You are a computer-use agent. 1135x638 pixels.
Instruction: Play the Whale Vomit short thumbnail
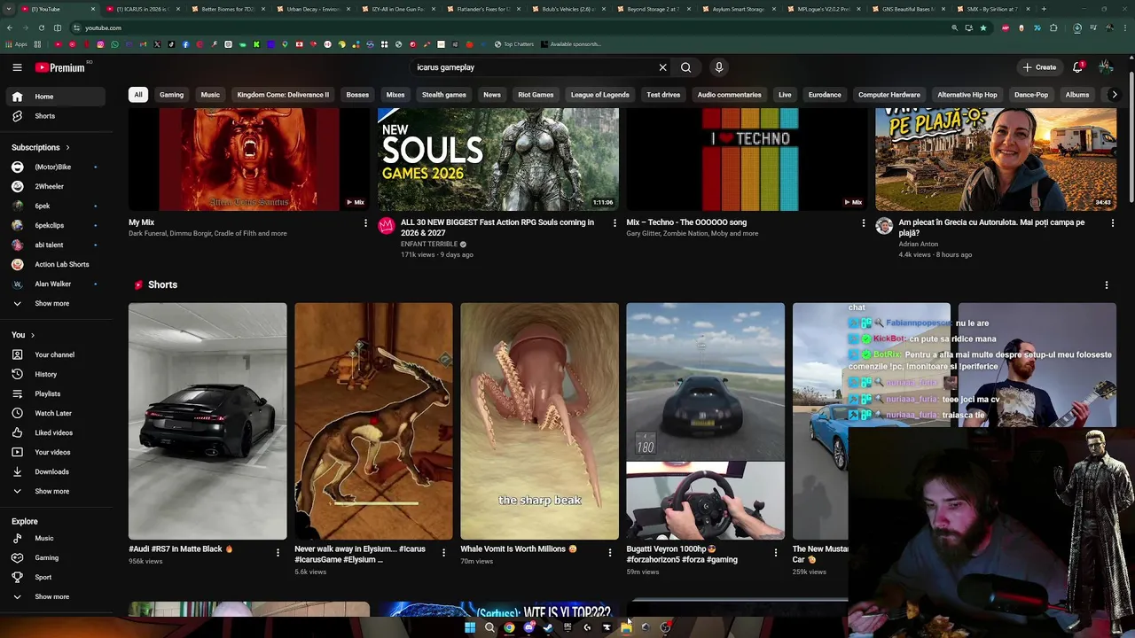tap(539, 421)
